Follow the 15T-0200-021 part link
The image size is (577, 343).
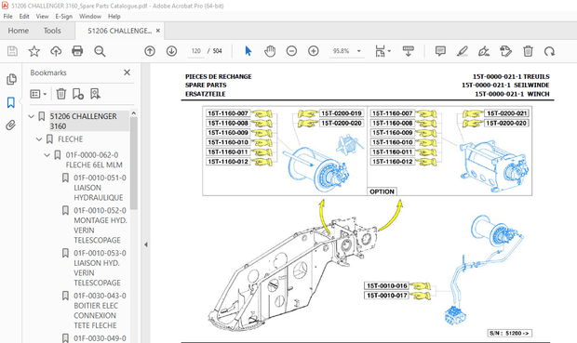(x=506, y=113)
